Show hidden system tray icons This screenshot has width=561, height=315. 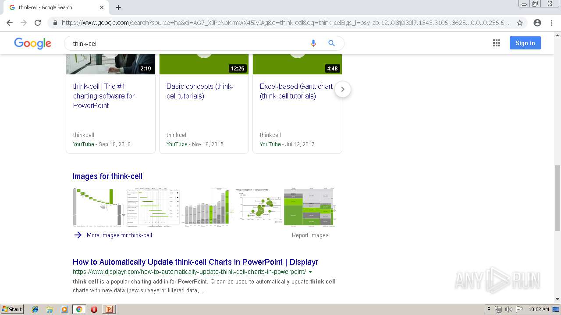[x=489, y=309]
